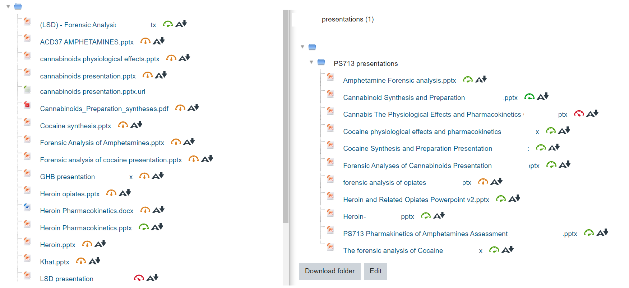The image size is (629, 288).
Task: Click the Edit button
Action: (x=375, y=271)
